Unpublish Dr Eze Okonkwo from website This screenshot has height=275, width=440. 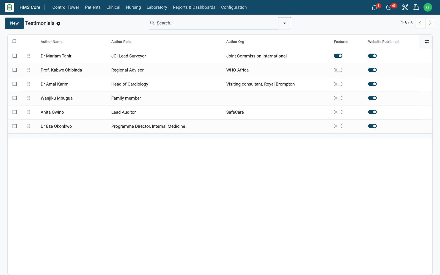[372, 126]
